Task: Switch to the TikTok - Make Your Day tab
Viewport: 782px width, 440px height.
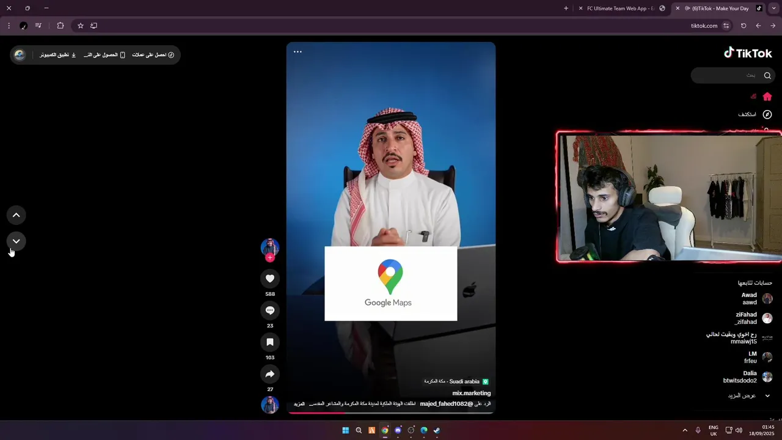Action: pyautogui.click(x=720, y=9)
